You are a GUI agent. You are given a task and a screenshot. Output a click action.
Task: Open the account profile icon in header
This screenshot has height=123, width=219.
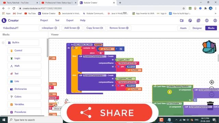coord(215,20)
